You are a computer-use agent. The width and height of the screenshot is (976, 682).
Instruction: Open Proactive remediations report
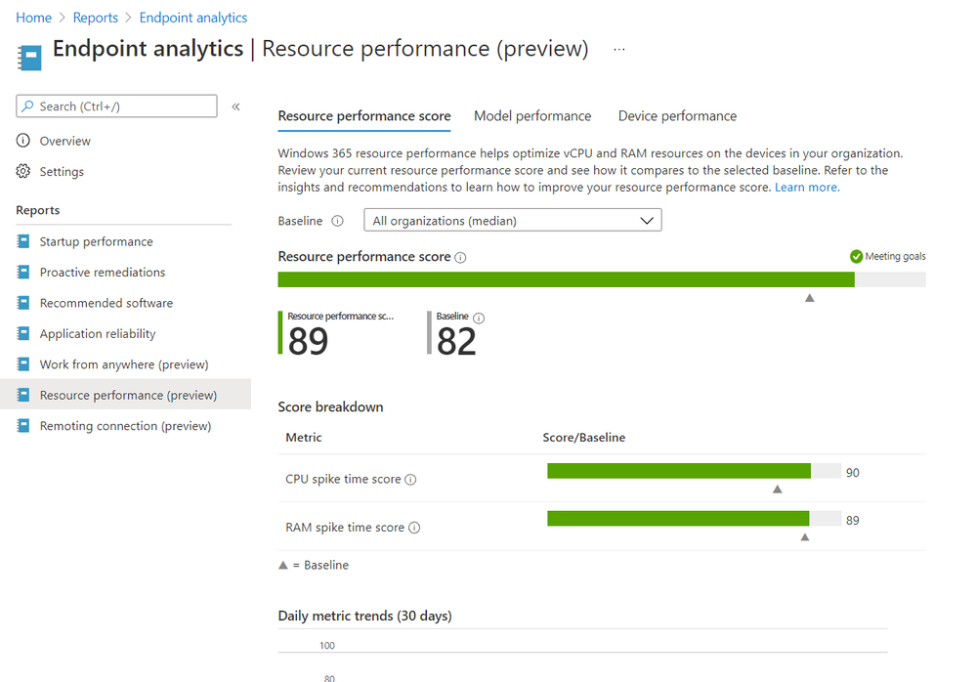(103, 273)
